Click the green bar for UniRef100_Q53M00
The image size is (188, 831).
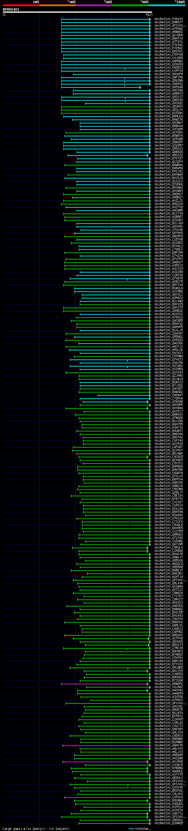[x=106, y=107]
